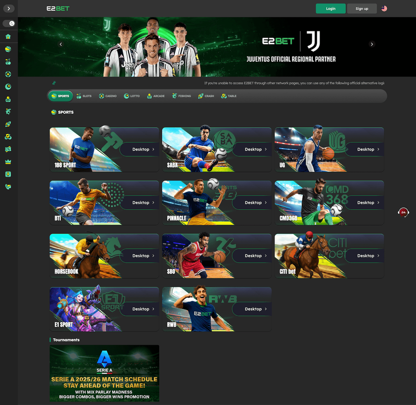Select the SPORTS category tab
Viewport: 416px width, 405px height.
61,96
